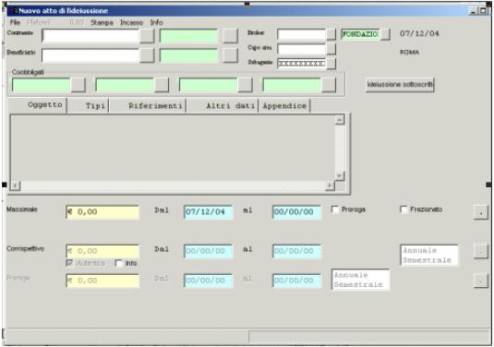Click the fideiussione sottoscritta button
Screen dimensions: 494x347
(x=400, y=85)
